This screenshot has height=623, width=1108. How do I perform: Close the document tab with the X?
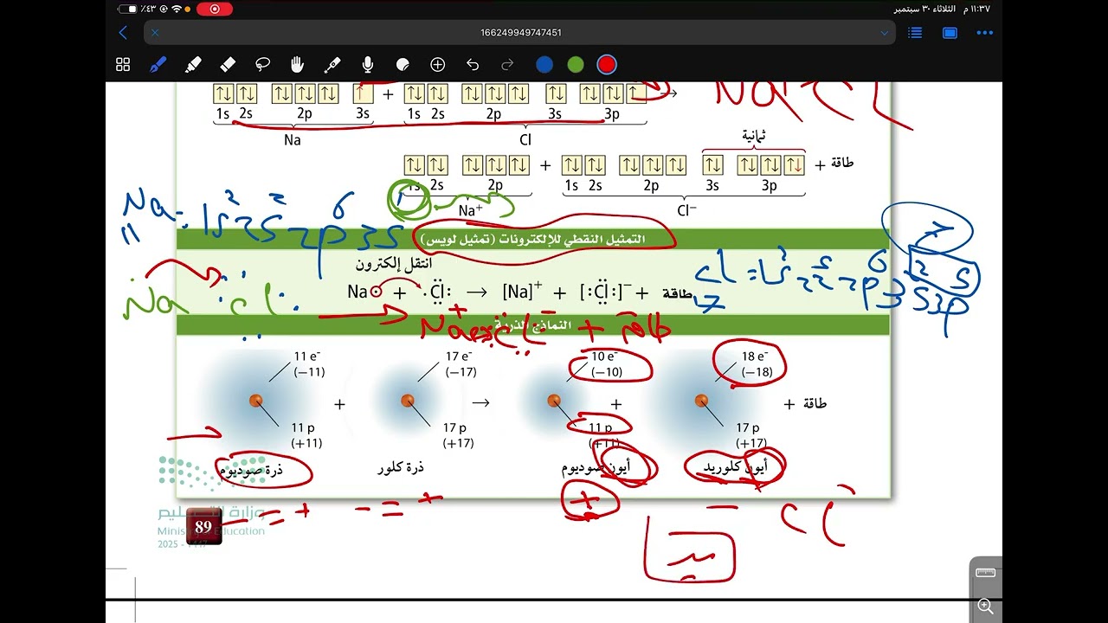click(x=155, y=33)
